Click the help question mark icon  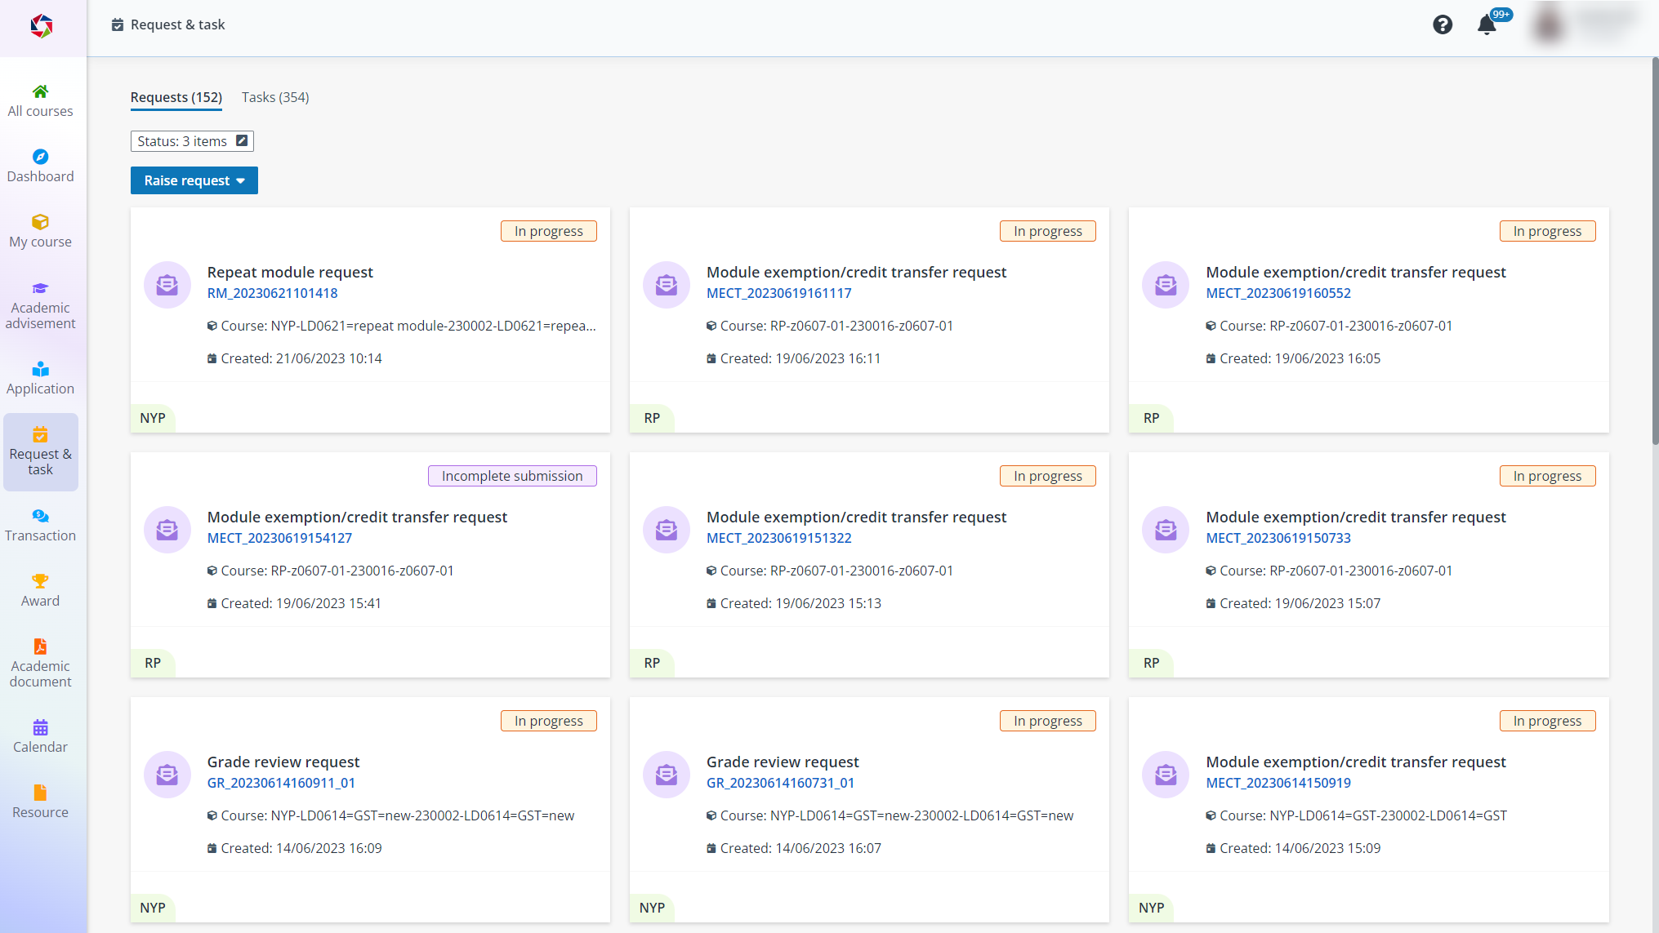click(1443, 24)
